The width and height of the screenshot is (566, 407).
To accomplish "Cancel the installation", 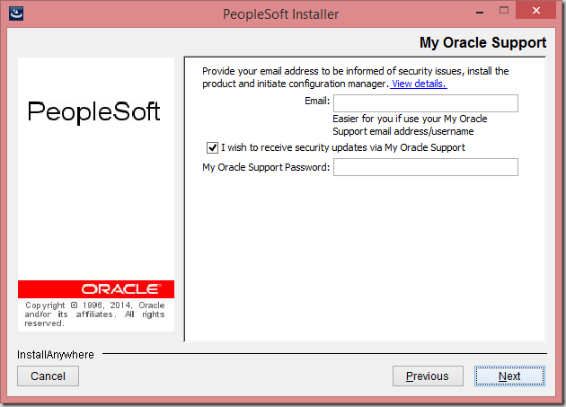I will point(48,376).
